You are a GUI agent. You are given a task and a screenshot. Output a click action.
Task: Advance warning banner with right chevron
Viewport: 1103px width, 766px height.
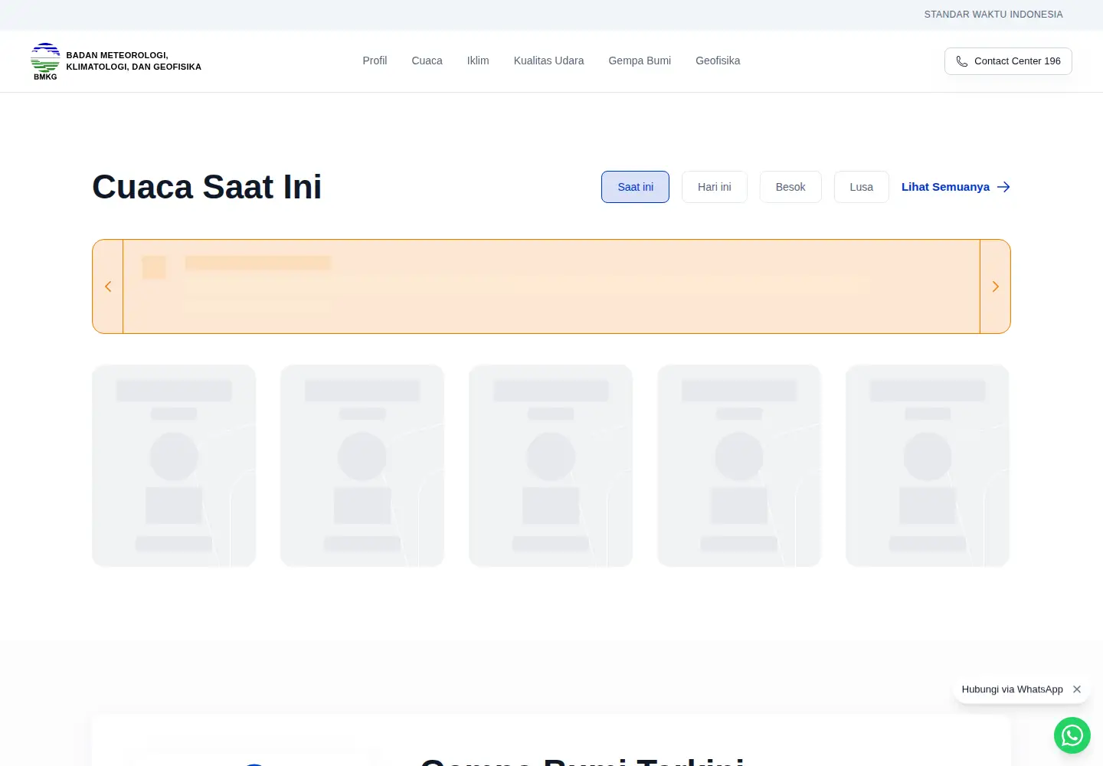click(x=995, y=286)
